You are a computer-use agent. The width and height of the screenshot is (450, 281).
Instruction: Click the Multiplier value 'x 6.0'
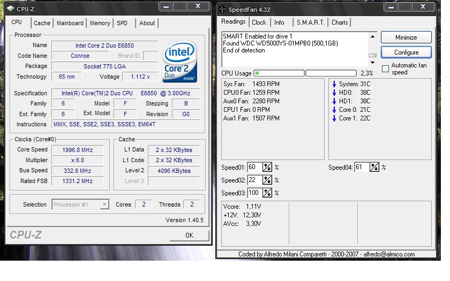tap(77, 160)
